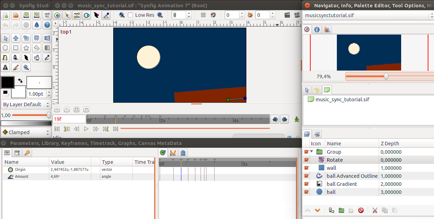Select the Star tool in toolbox
This screenshot has height=219, width=434.
click(26, 48)
